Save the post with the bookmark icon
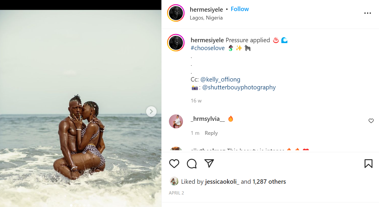This screenshot has width=379, height=207. coord(368,164)
